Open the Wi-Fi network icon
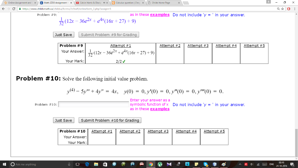This screenshot has width=298, height=168. (x=258, y=164)
